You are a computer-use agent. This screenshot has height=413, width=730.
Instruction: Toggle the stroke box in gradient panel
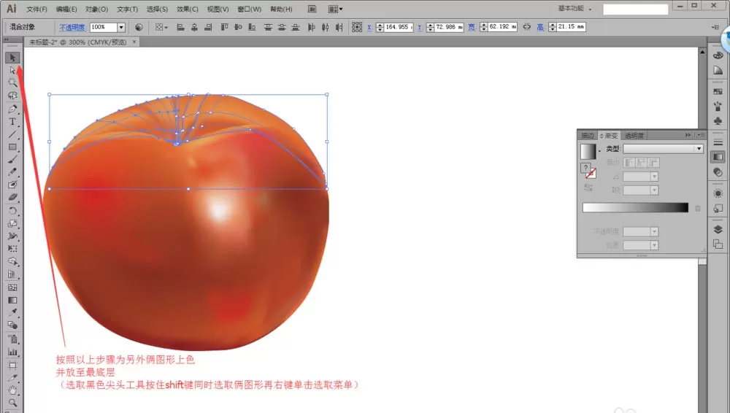591,174
